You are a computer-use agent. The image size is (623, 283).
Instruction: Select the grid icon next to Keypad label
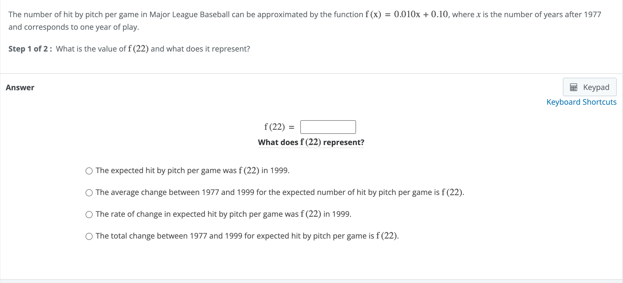pos(574,87)
